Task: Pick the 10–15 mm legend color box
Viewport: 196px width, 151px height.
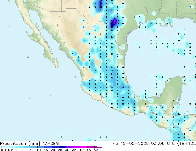Action: click(41, 147)
